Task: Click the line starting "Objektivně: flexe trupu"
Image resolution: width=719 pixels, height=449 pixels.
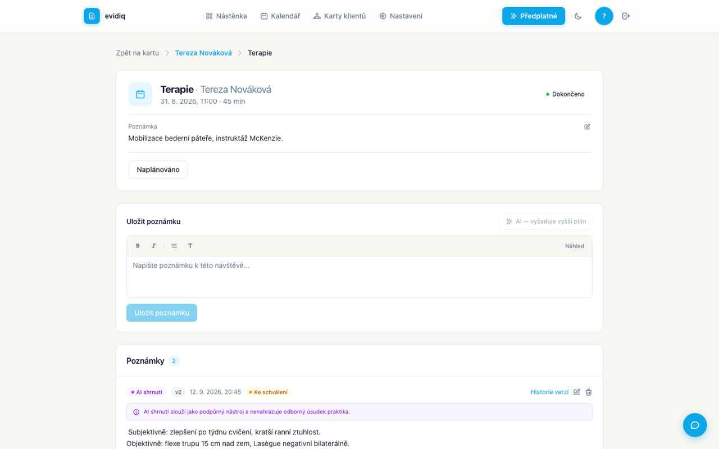Action: pos(238,443)
